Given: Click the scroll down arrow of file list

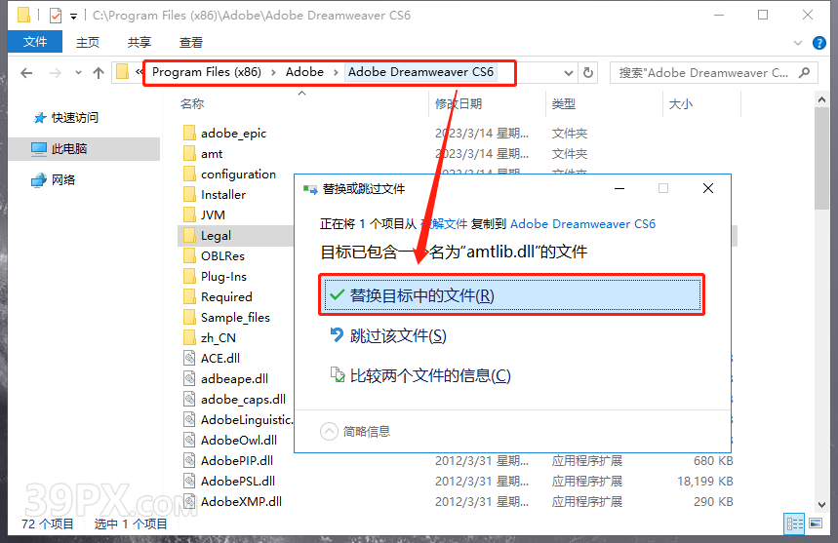Looking at the screenshot, I should point(822,505).
